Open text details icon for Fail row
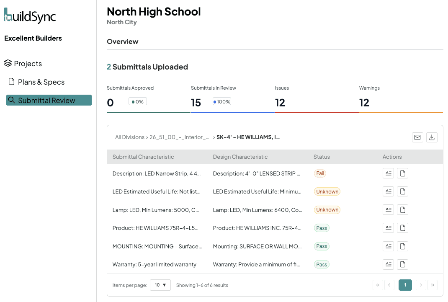The image size is (448, 302). coord(388,173)
